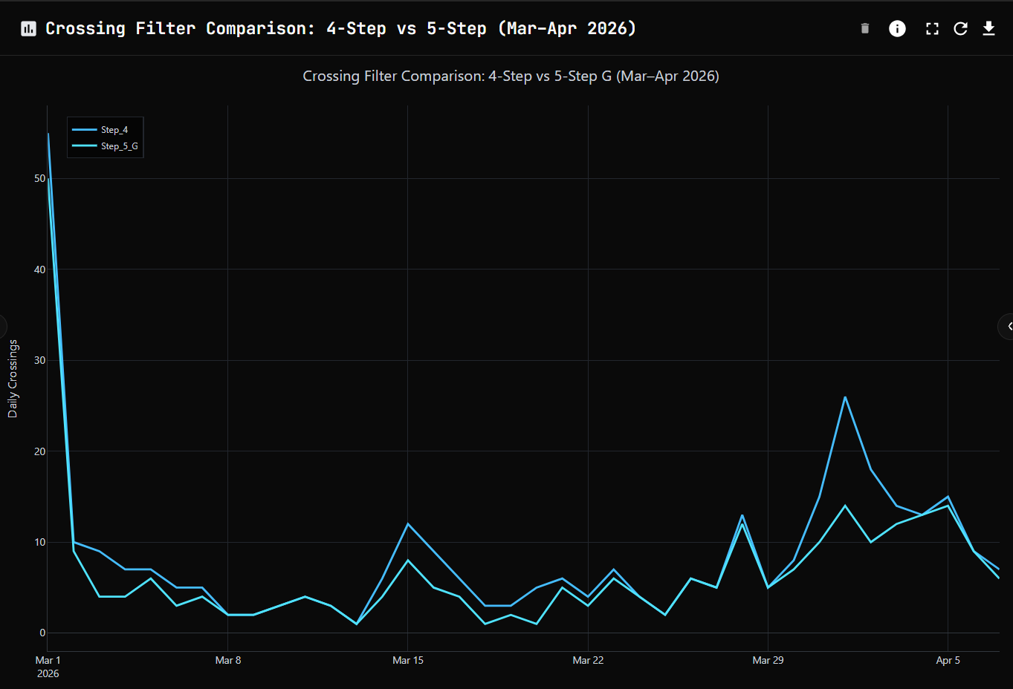Click the bar chart icon beside panel title
1013x689 pixels.
[28, 29]
